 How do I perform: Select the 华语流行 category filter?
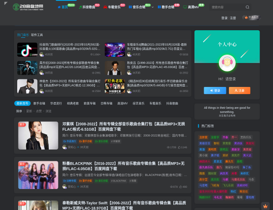pos(56,103)
